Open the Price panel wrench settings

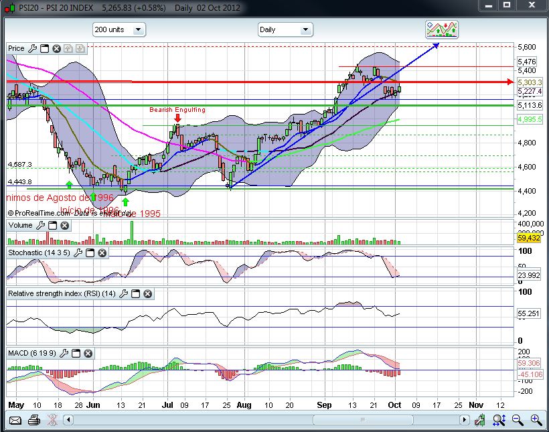tap(32, 48)
